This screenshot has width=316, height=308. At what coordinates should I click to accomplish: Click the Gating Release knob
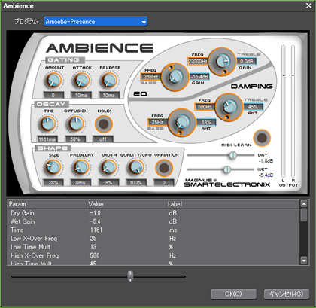109,81
